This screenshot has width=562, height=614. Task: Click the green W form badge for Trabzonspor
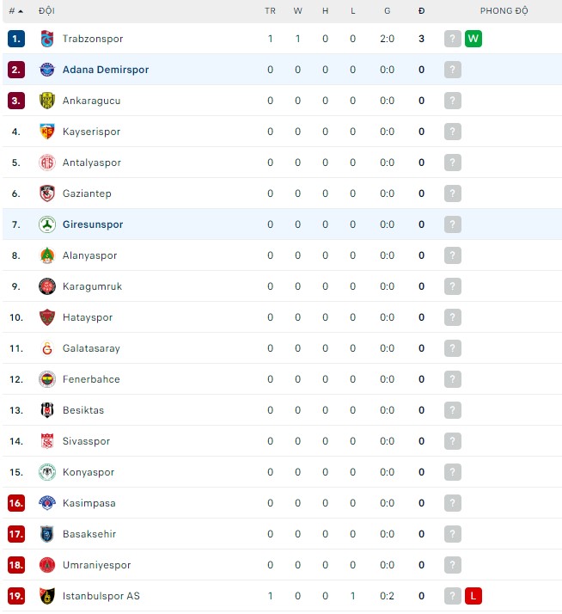point(473,39)
